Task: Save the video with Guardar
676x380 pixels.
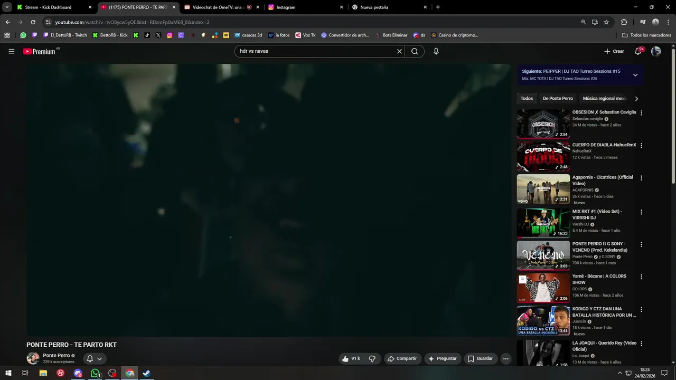Action: click(480, 359)
